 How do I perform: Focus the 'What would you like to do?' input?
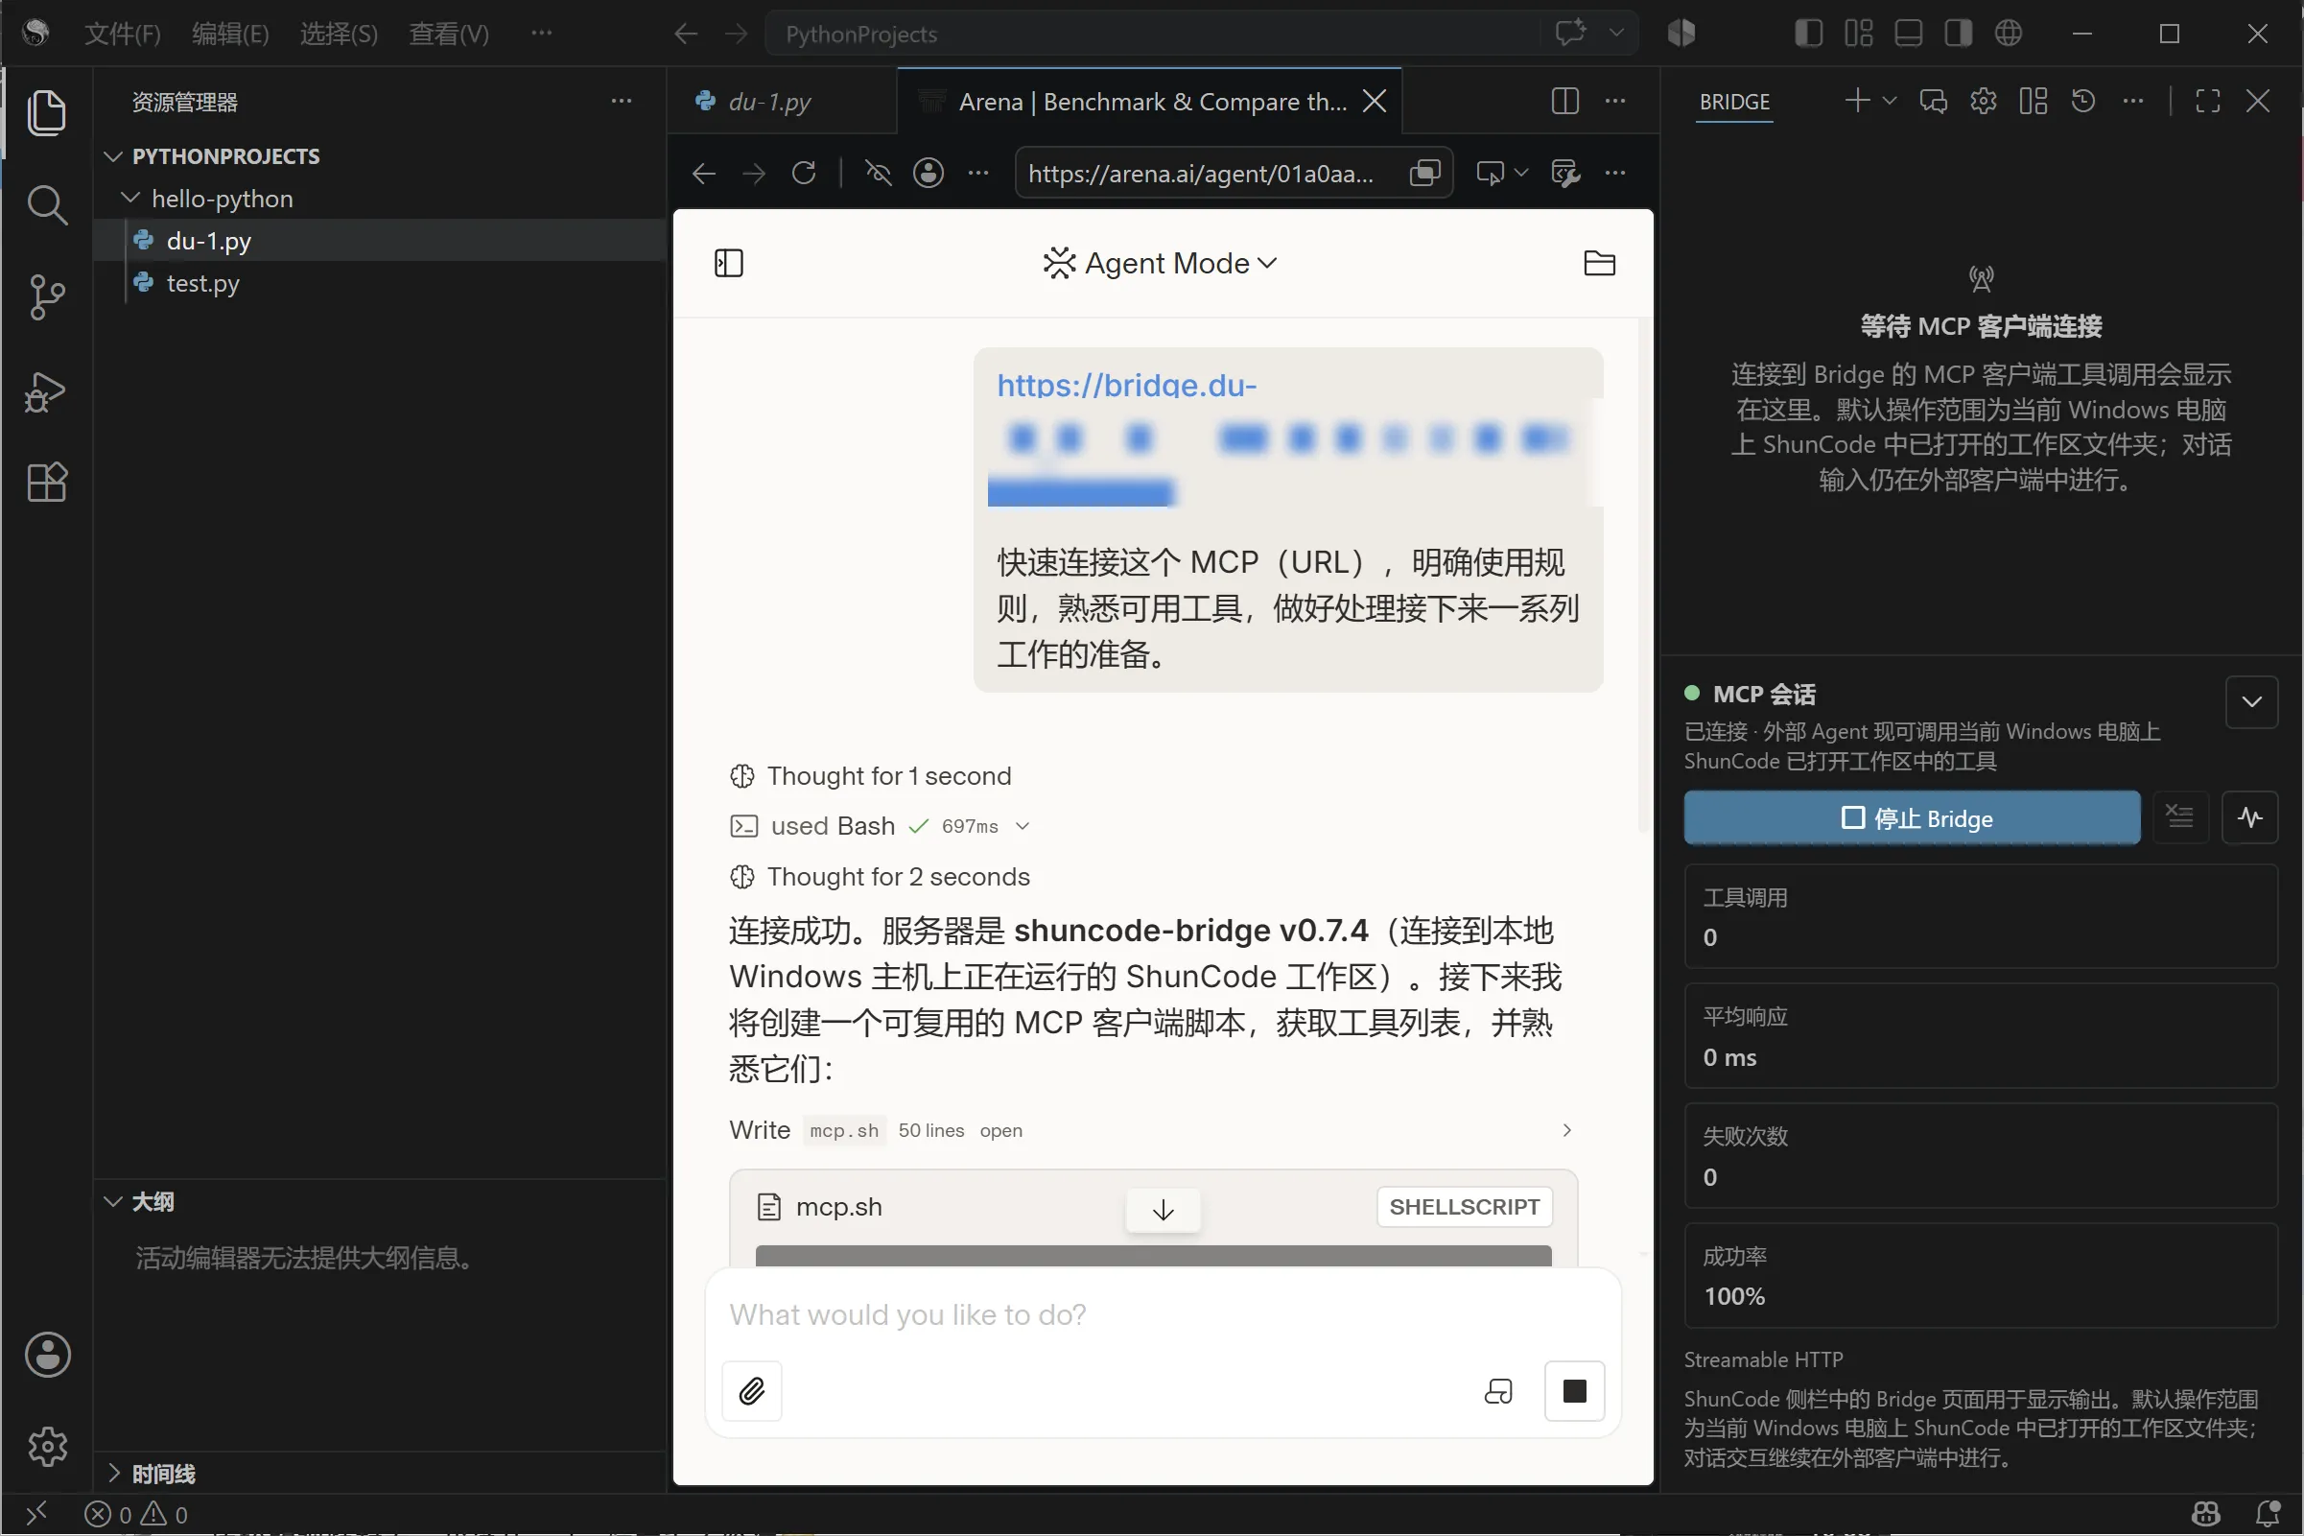point(1162,1314)
